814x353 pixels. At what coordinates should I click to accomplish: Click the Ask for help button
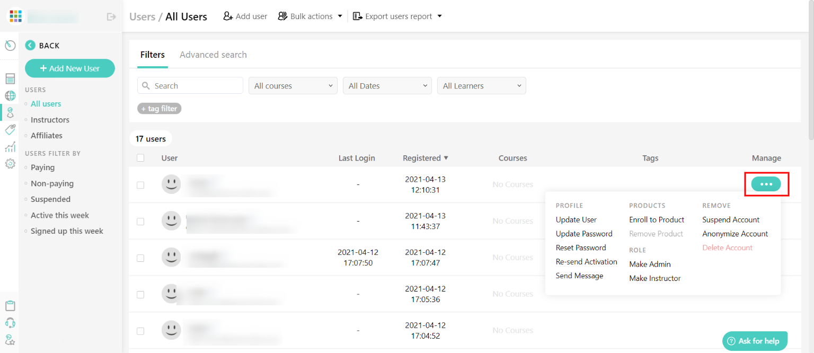click(755, 341)
